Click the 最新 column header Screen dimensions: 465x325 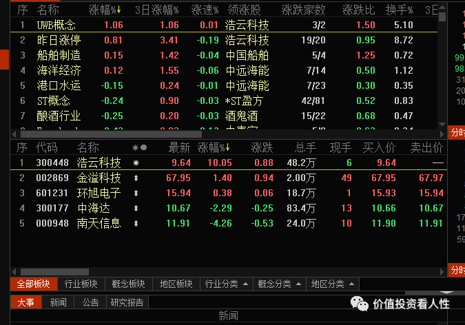tap(179, 147)
